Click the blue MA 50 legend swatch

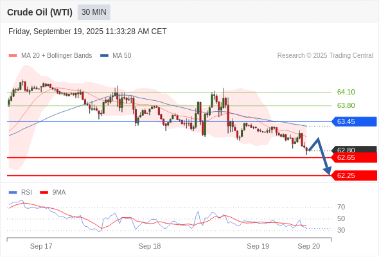click(x=104, y=56)
